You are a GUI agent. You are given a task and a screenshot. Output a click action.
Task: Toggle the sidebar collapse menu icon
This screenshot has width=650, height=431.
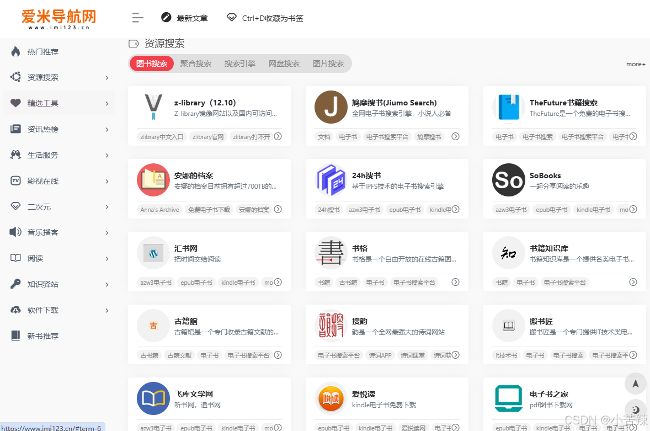tap(137, 18)
